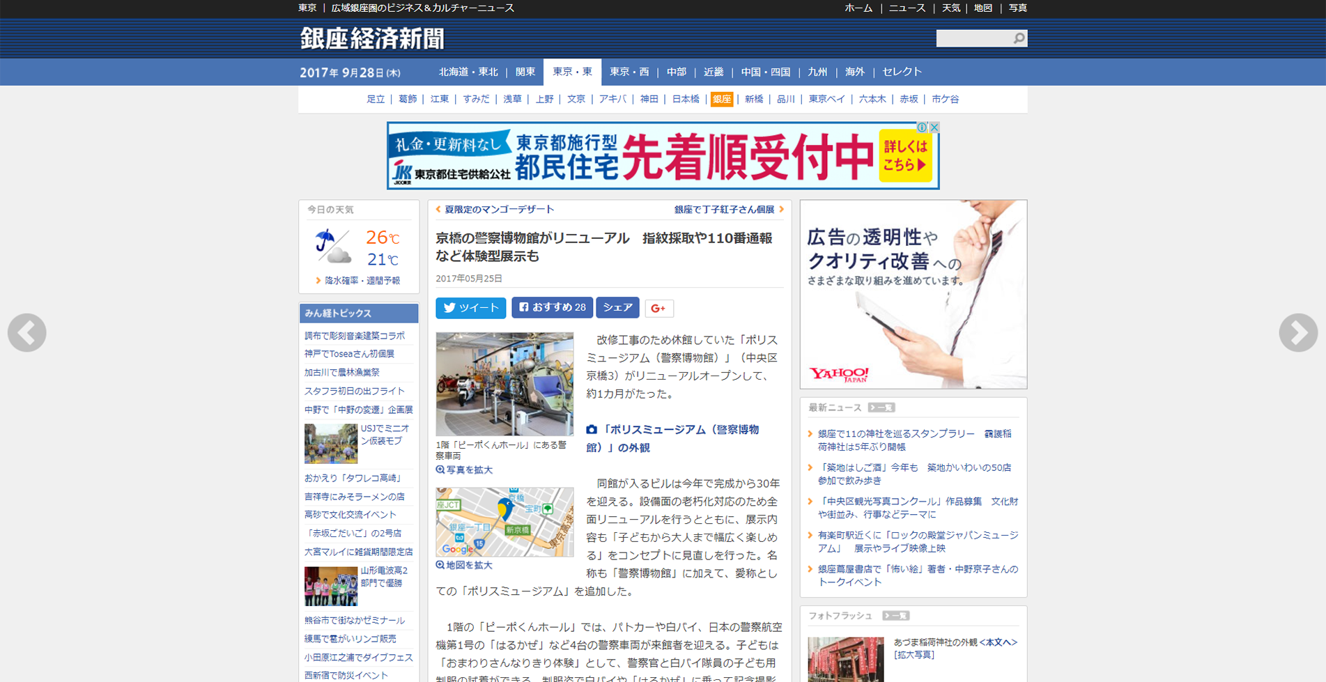Click the Google map thumbnail

click(x=504, y=522)
